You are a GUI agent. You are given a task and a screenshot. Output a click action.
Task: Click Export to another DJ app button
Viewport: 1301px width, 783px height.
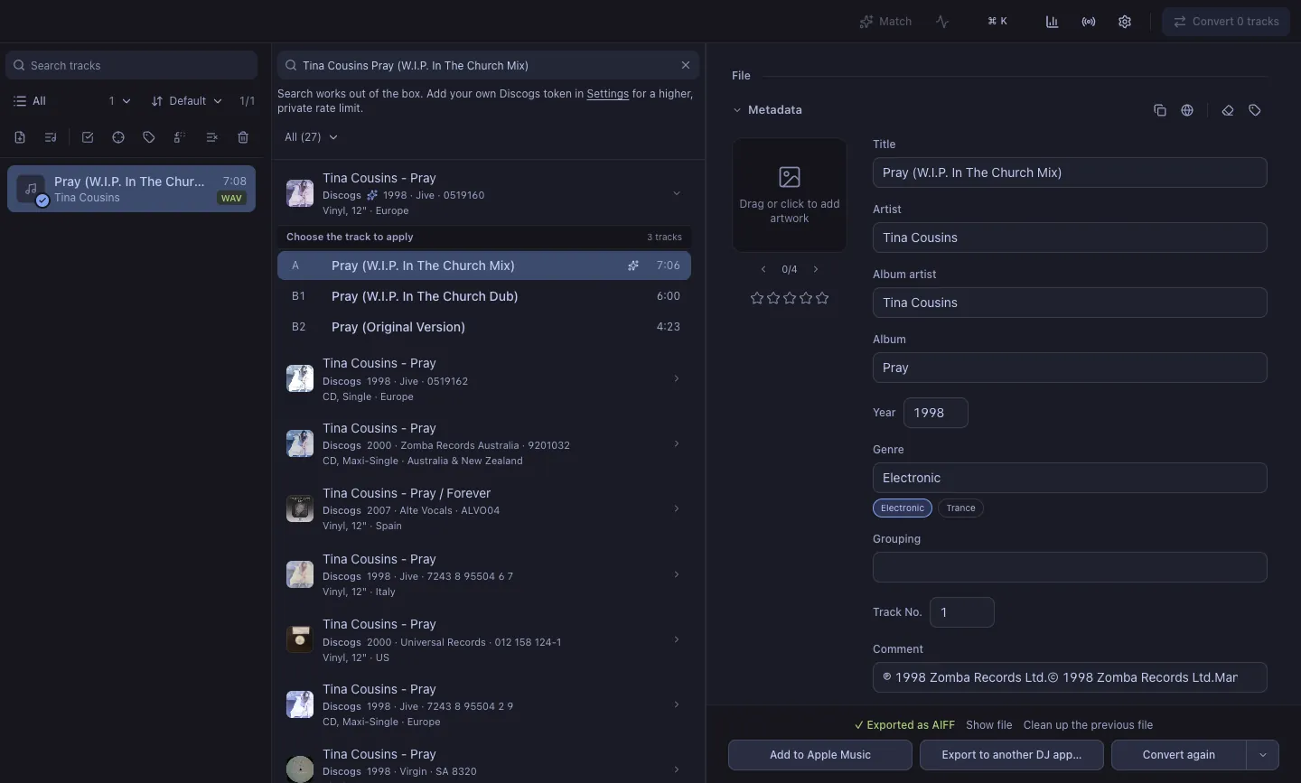pyautogui.click(x=1012, y=755)
